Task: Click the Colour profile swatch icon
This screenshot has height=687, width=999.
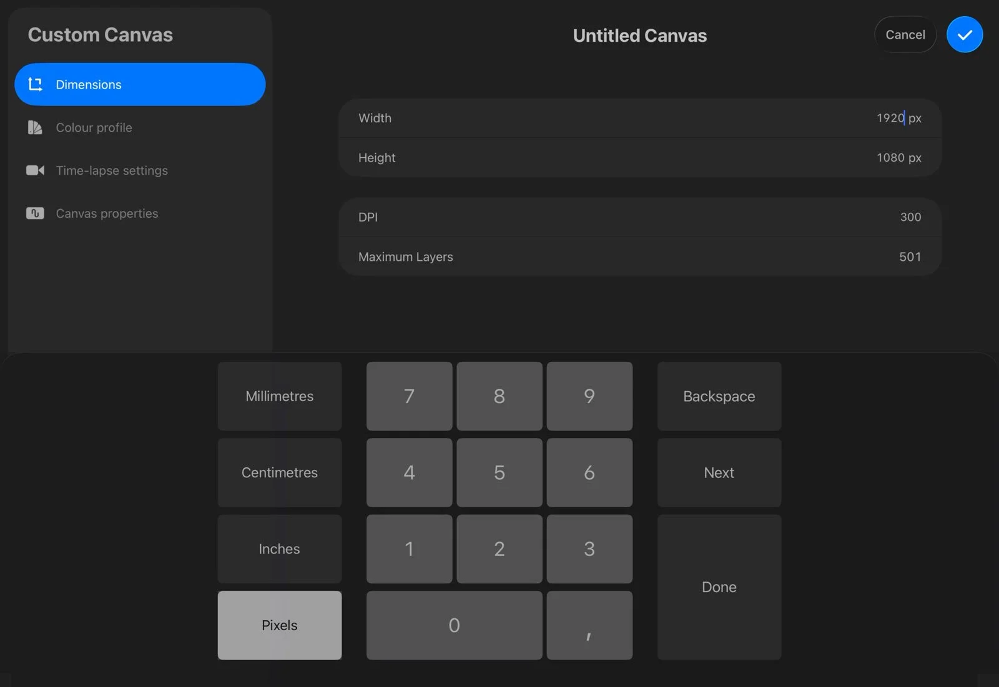Action: pyautogui.click(x=35, y=127)
